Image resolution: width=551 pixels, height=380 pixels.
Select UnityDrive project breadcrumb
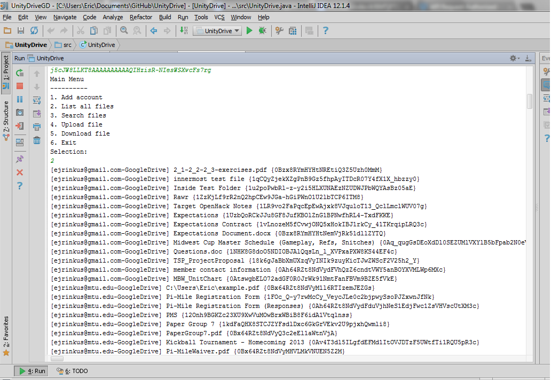(26, 45)
